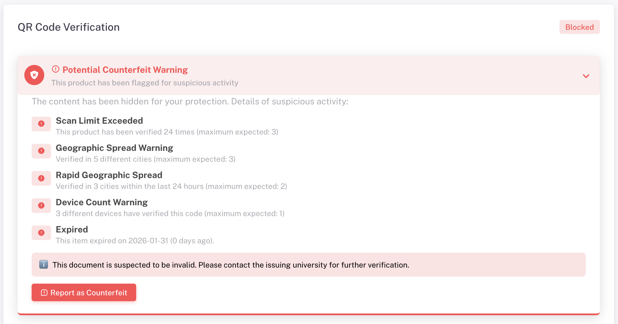Click the Rapid Geographic Spread heading

click(109, 175)
